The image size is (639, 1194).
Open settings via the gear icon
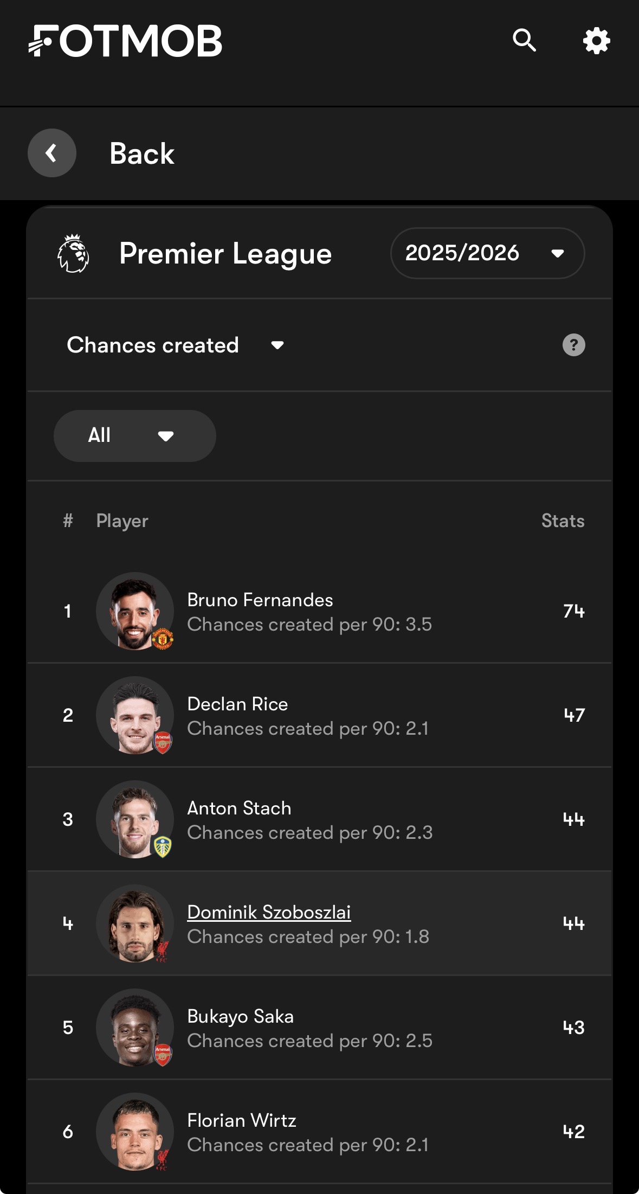(x=596, y=41)
